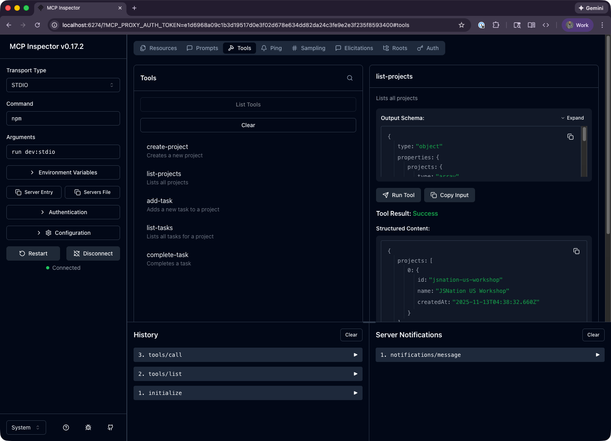Screen dimensions: 611x441
Task: Click the search icon in Tools panel
Action: 350,78
